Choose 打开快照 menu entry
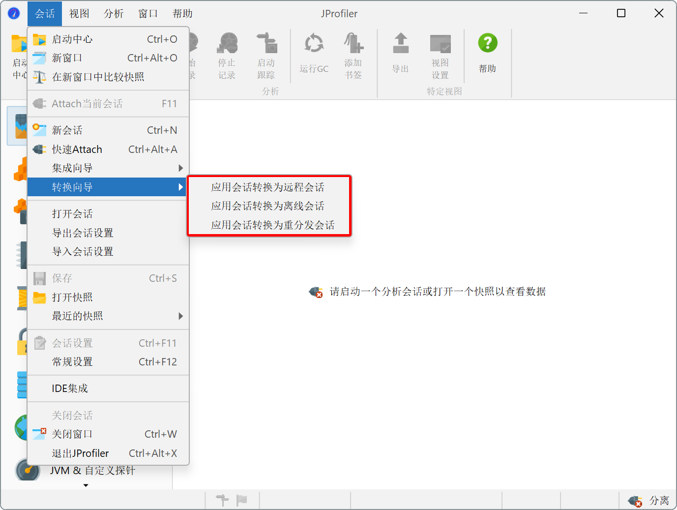Viewport: 677px width, 510px height. point(108,298)
